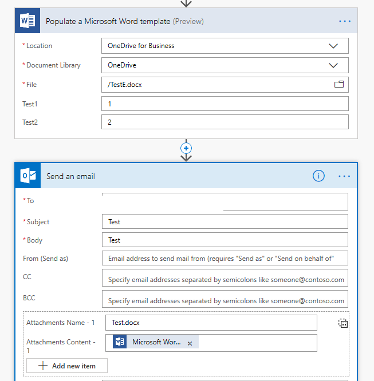Click the BCC email addresses field
Viewport: 374px width, 381px height.
[x=225, y=299]
